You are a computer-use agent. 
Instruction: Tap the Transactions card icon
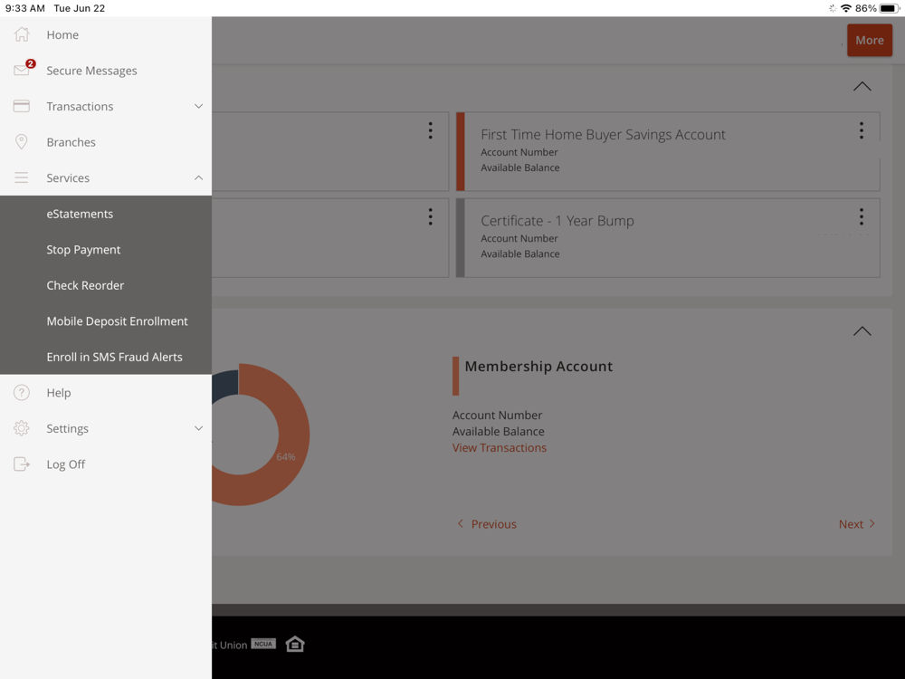(22, 106)
